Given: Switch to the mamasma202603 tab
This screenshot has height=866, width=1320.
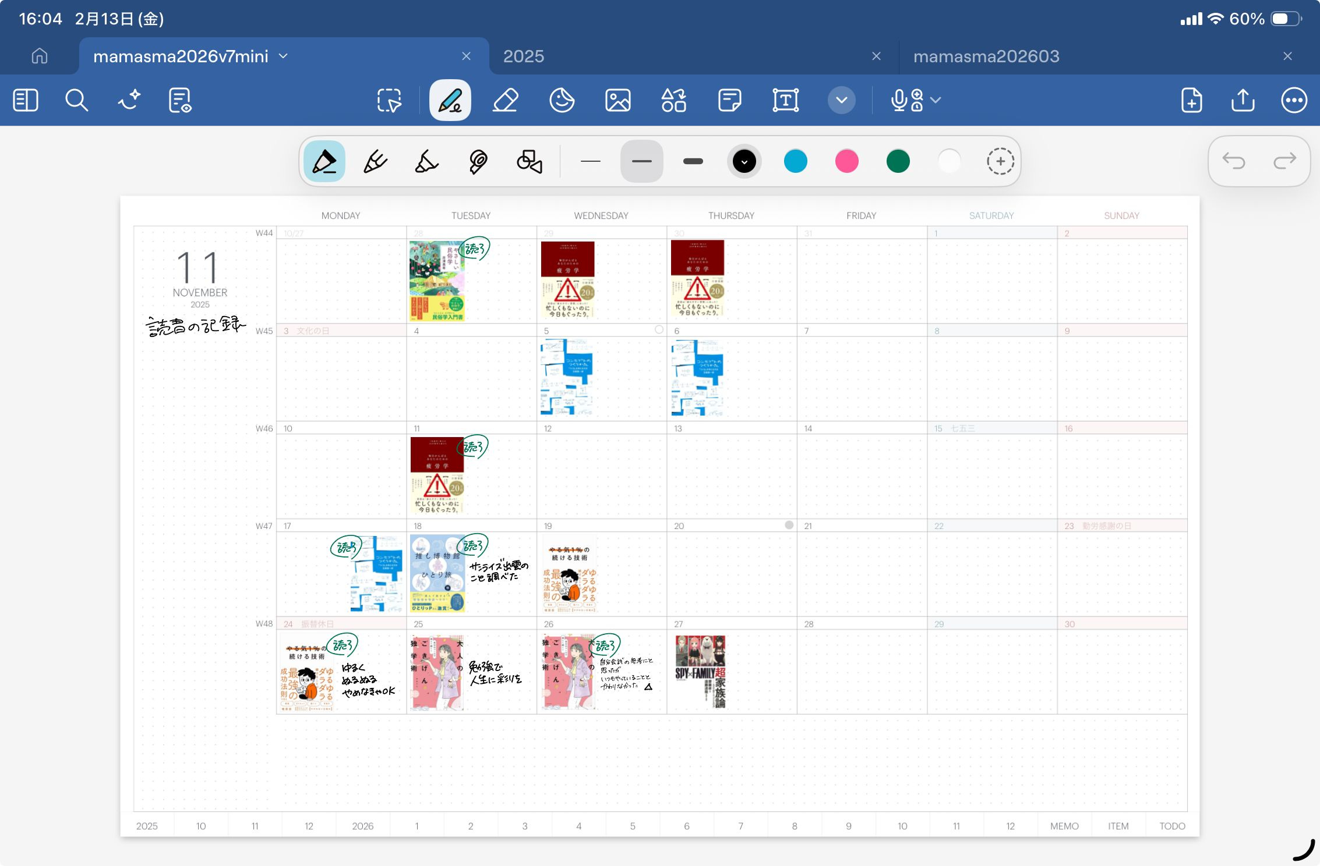Looking at the screenshot, I should 986,56.
